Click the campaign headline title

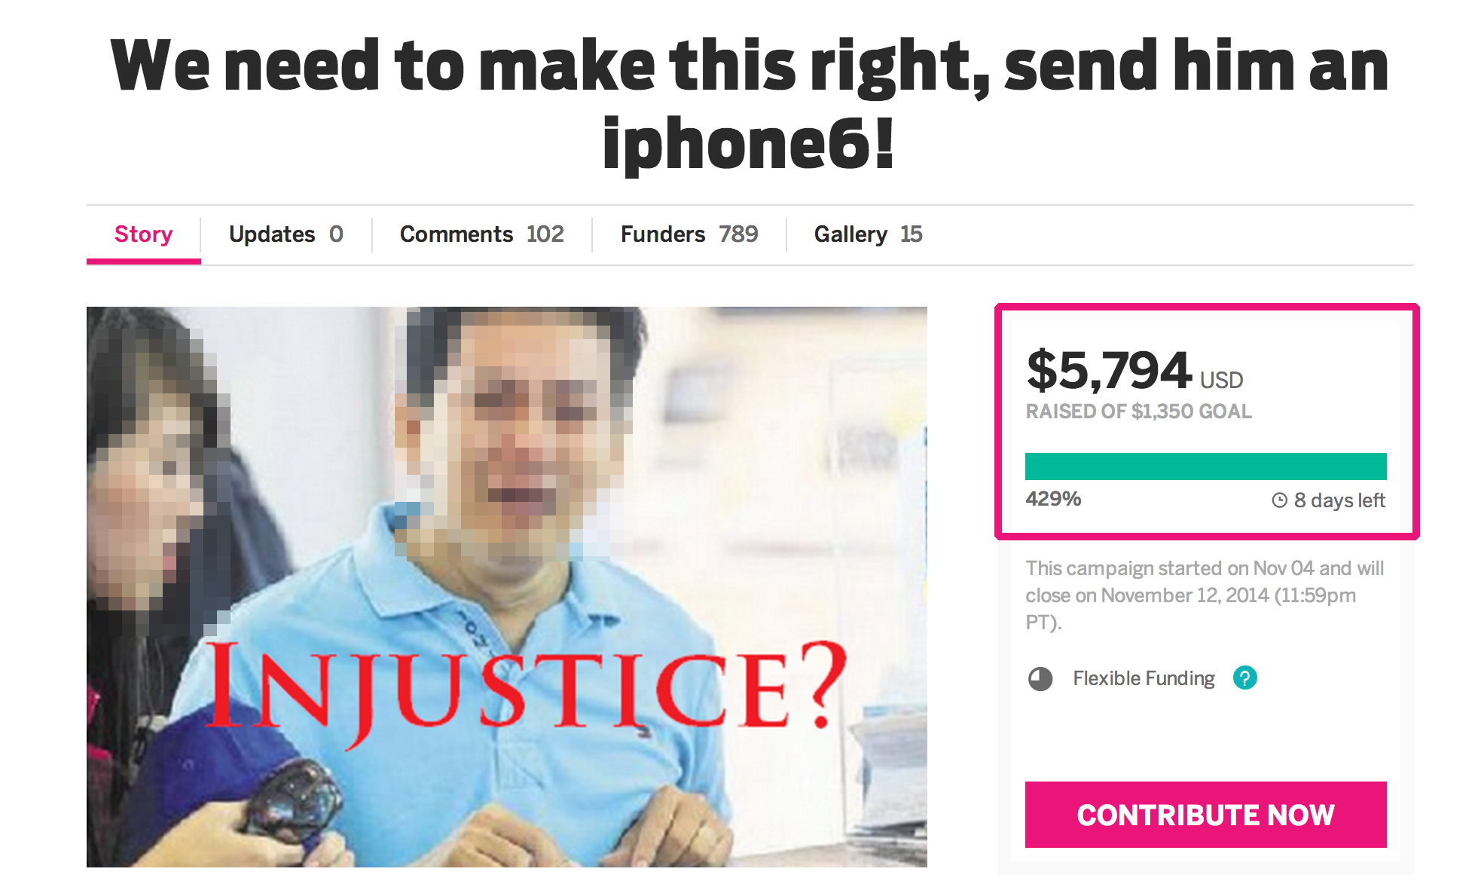tap(750, 104)
